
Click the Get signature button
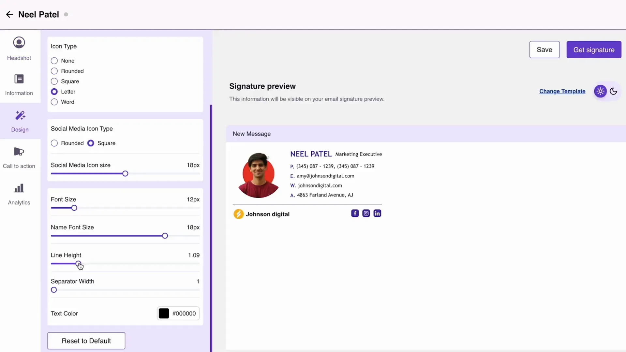(594, 50)
